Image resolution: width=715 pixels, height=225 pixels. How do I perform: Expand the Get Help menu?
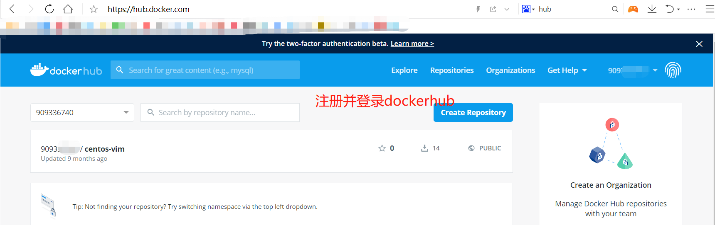click(567, 70)
